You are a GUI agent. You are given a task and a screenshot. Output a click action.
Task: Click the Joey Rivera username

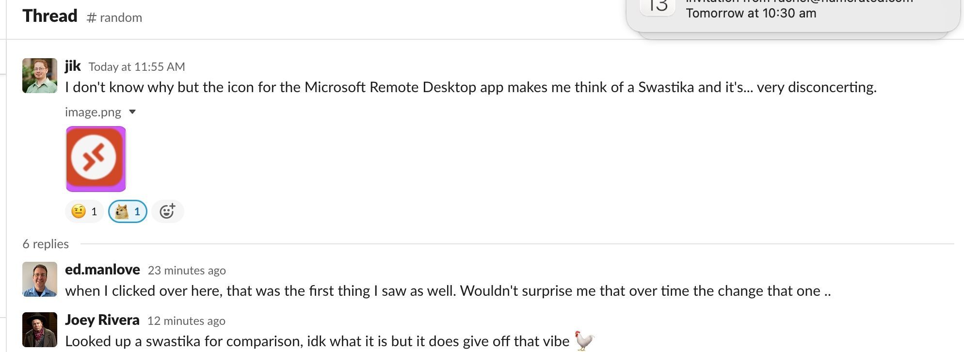102,320
